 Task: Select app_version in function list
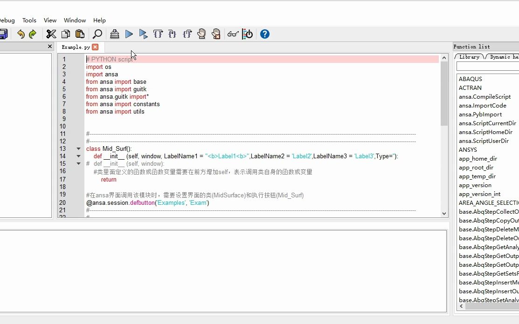click(475, 185)
